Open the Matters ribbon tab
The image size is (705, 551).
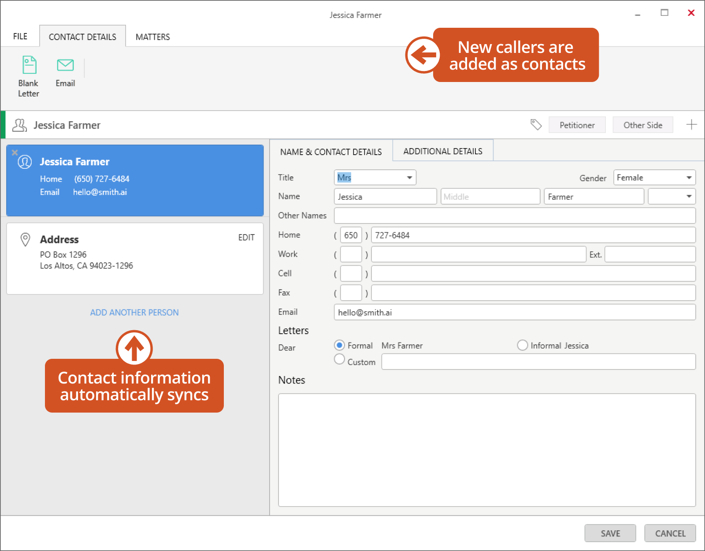[x=152, y=37]
